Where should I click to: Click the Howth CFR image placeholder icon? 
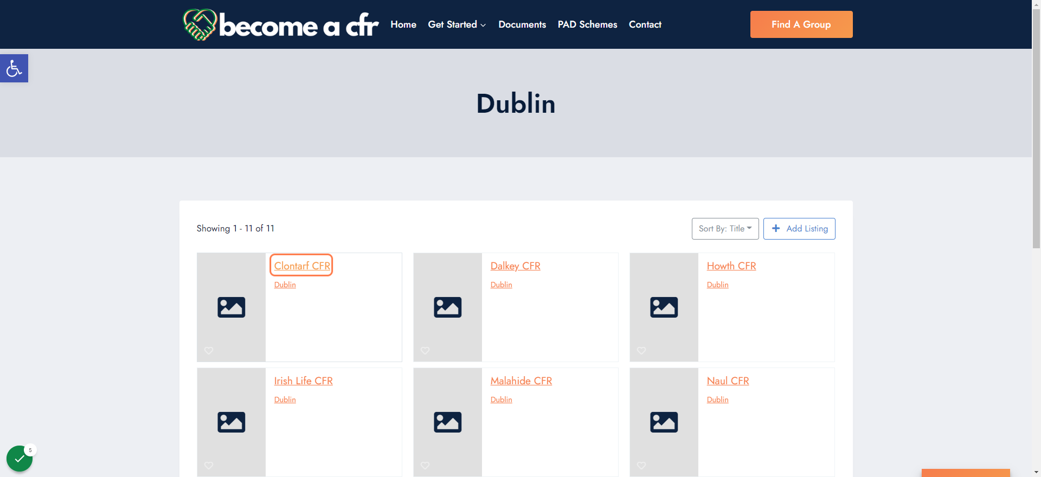click(x=664, y=307)
